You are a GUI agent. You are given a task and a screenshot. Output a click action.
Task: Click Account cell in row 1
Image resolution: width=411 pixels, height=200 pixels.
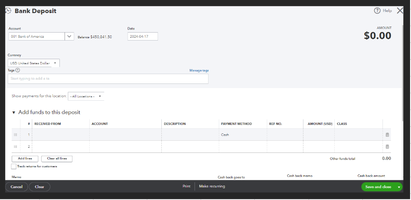tap(126, 135)
